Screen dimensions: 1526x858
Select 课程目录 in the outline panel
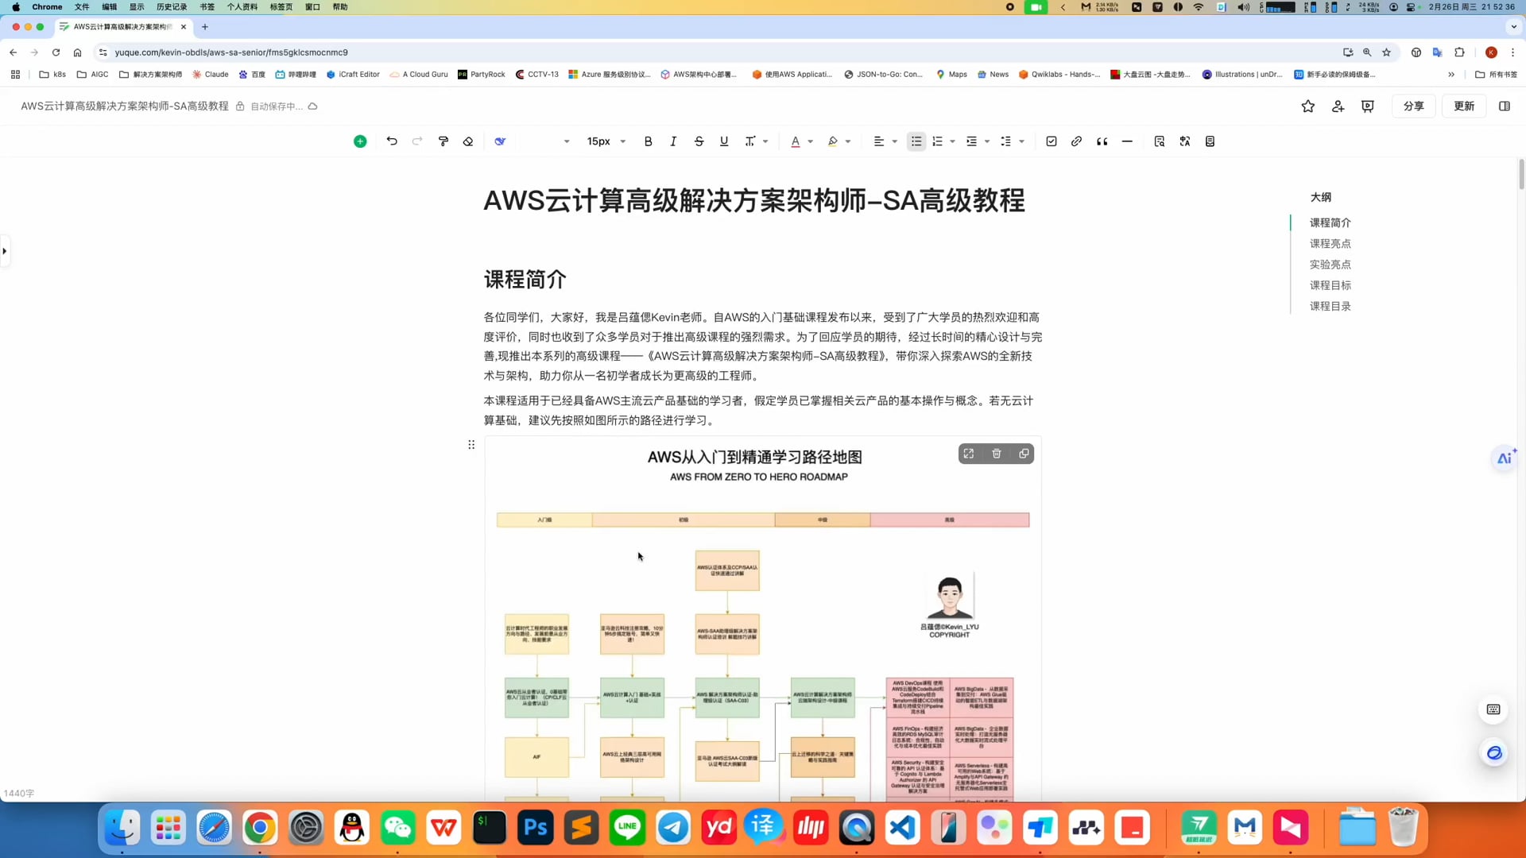point(1330,306)
